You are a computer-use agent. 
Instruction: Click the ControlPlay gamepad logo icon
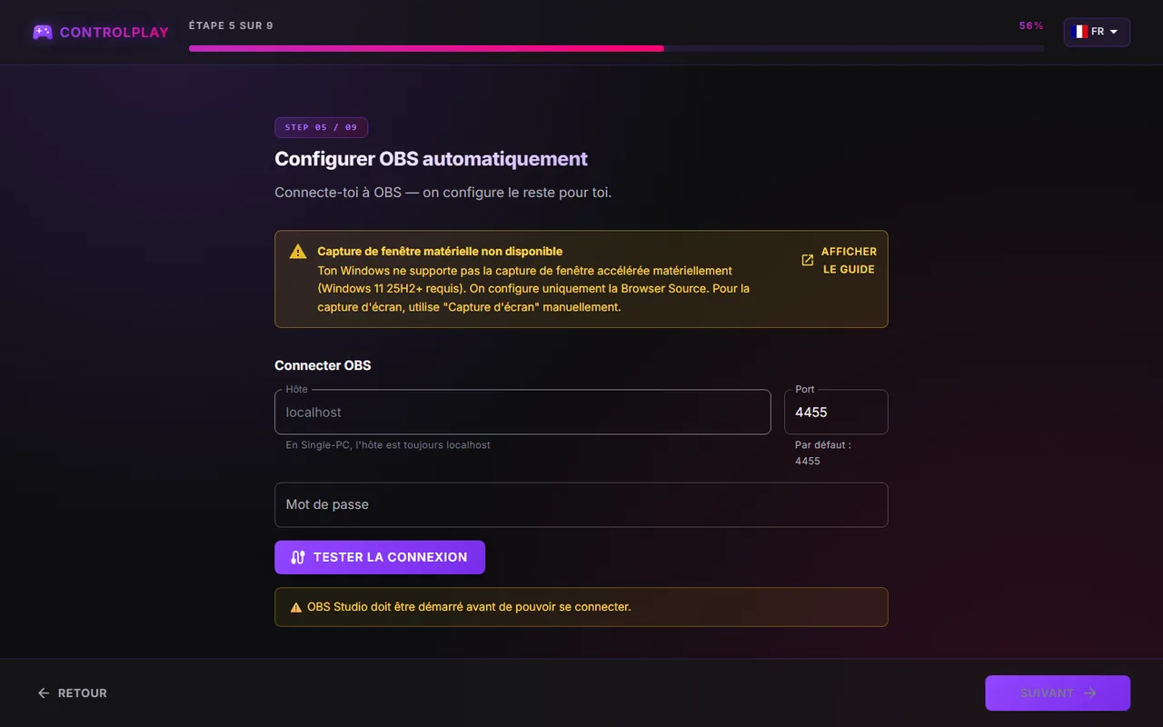point(43,32)
